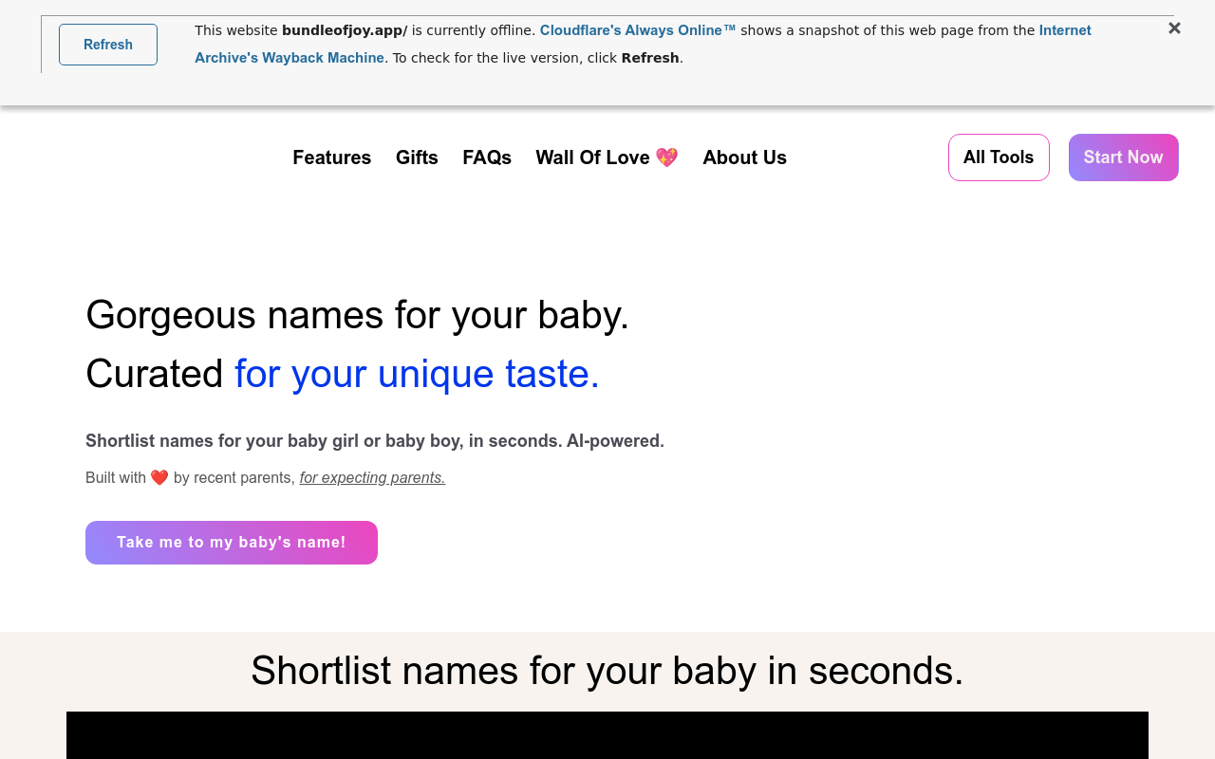Close the Cloudflare offline banner
This screenshot has width=1215, height=759.
click(1174, 28)
